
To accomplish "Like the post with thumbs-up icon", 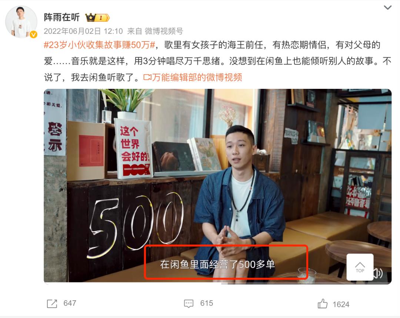I will [323, 304].
